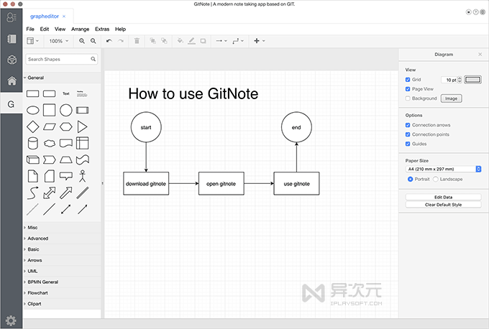489x329 pixels.
Task: Expand the Misc shapes section
Action: click(x=63, y=228)
